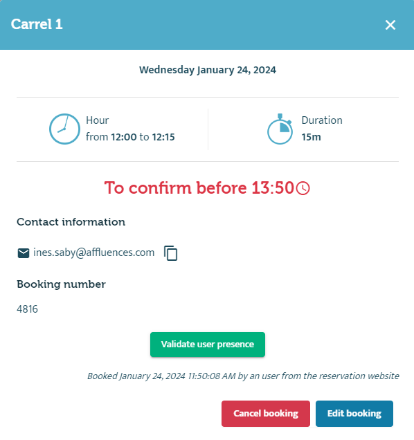Image resolution: width=414 pixels, height=440 pixels.
Task: Select the email ines.saby@affluences.com
Action: tap(94, 253)
